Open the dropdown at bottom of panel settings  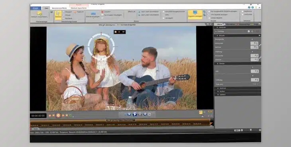coord(256,84)
